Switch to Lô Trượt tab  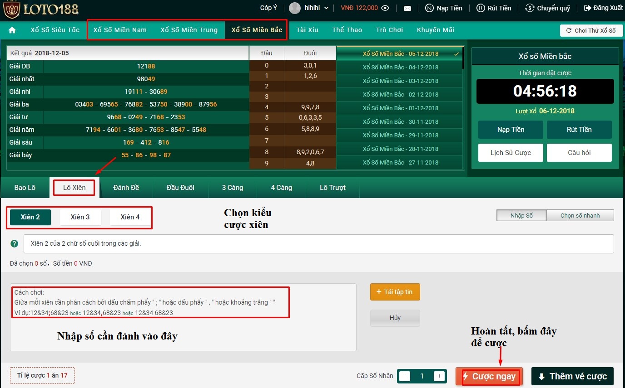pyautogui.click(x=333, y=188)
